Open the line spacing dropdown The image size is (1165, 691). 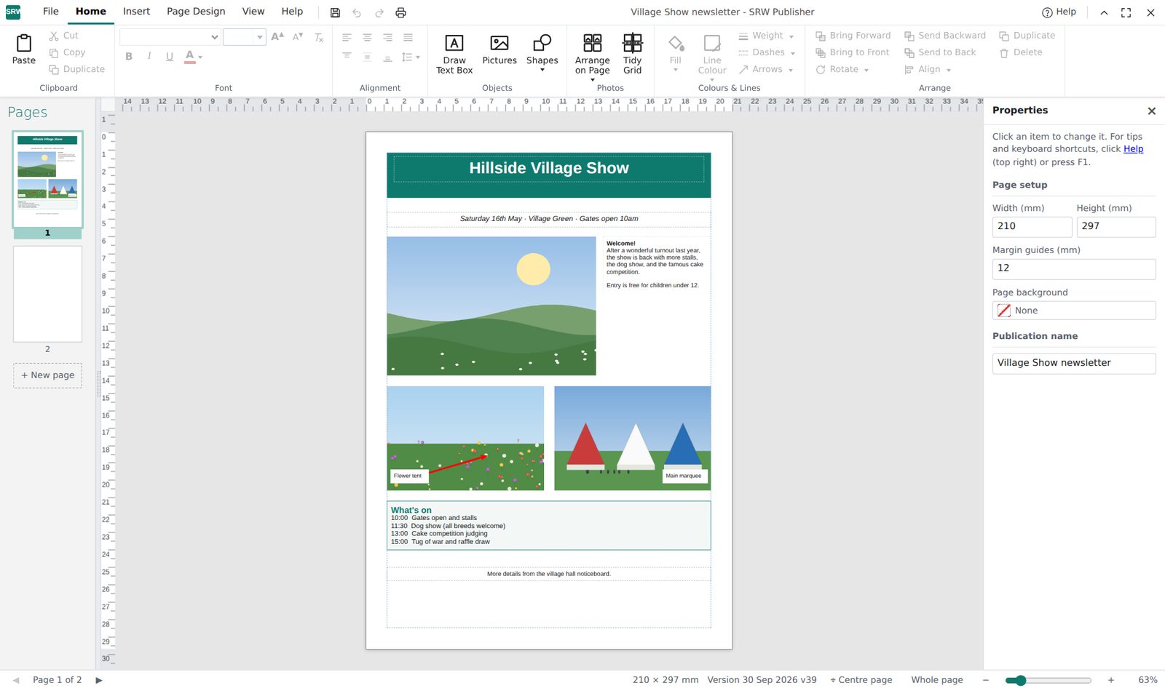pyautogui.click(x=411, y=57)
